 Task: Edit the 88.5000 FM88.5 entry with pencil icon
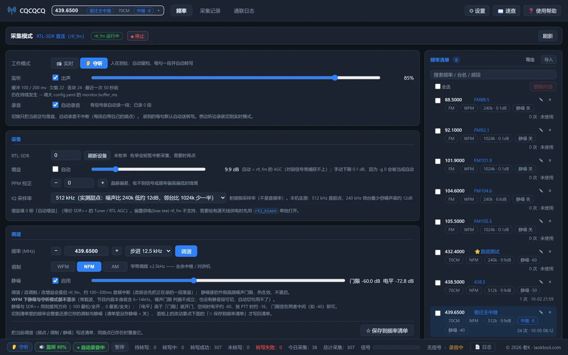click(x=541, y=100)
